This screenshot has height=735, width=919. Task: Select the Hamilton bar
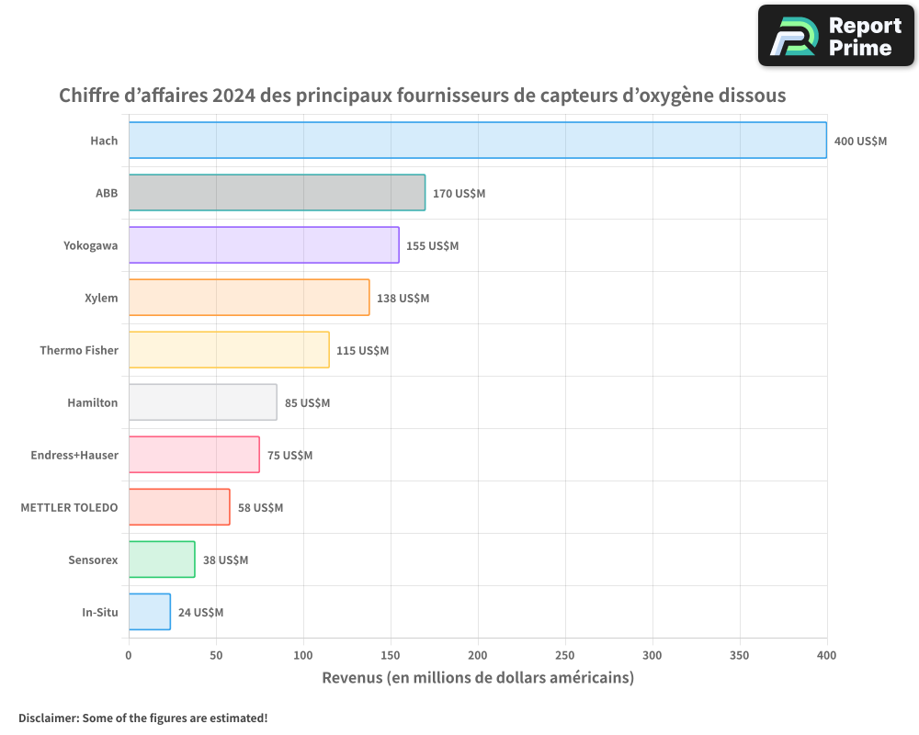point(202,402)
